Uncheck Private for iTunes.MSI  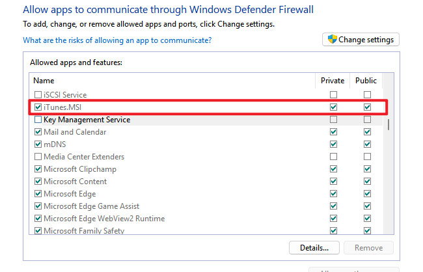[333, 107]
